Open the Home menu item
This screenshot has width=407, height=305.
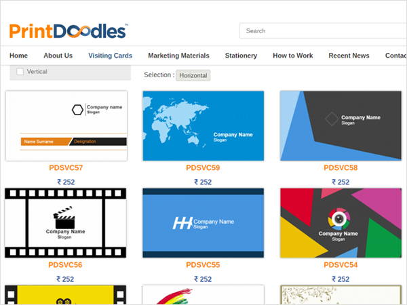(19, 56)
